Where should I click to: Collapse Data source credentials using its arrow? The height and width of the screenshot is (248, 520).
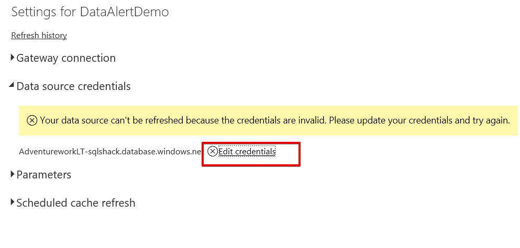click(x=12, y=86)
